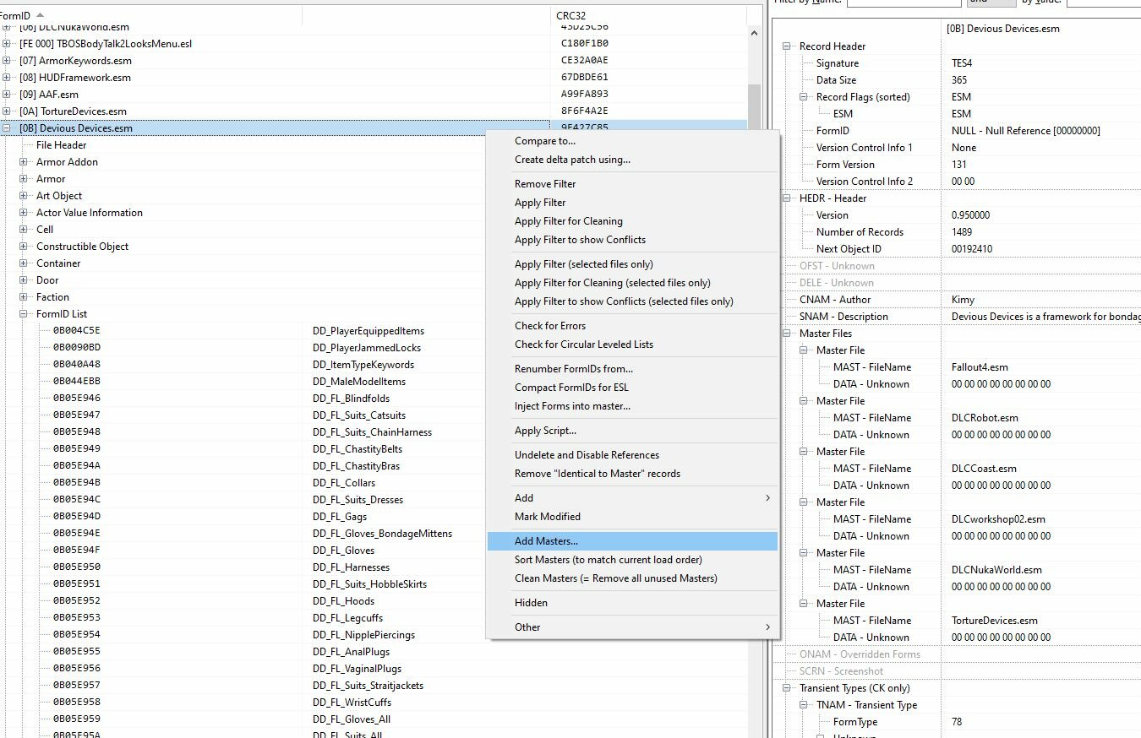
Task: Click the tree scrollbar up arrow
Action: tap(755, 32)
